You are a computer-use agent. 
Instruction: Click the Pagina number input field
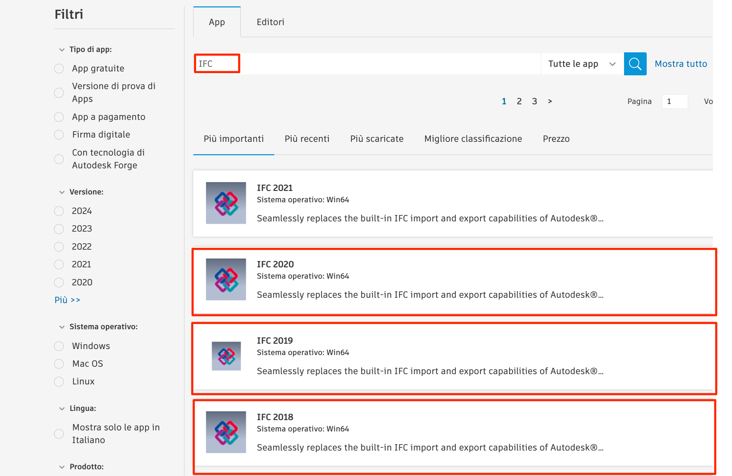coord(675,101)
